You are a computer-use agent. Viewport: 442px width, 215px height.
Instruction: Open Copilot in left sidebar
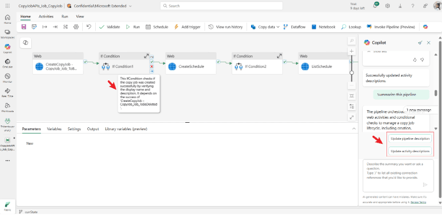coord(7,49)
